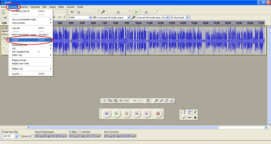Viewport: 271px width, 144px height.
Task: Click the Copy icon in edit toolbar
Action: [x=110, y=101]
